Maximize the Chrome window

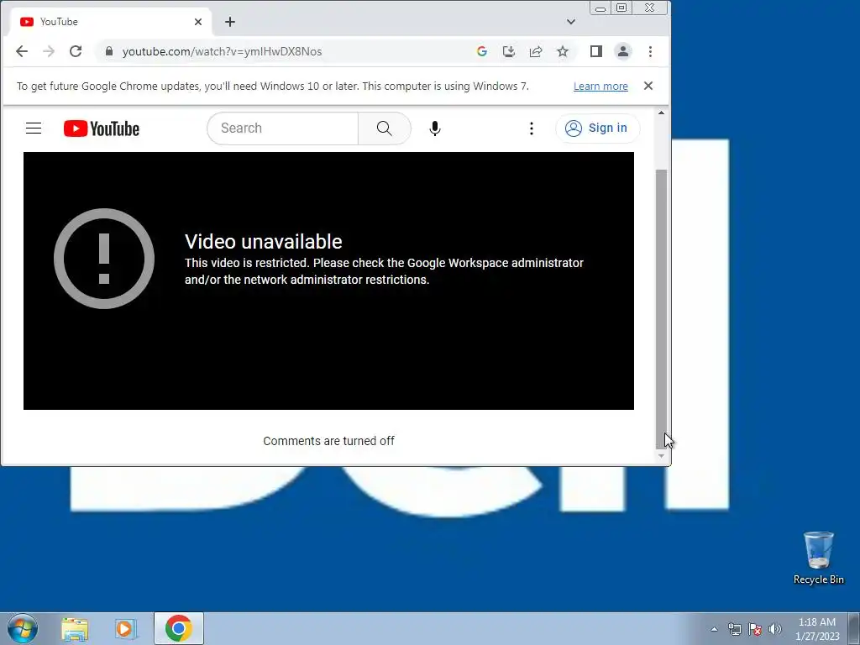pyautogui.click(x=621, y=8)
